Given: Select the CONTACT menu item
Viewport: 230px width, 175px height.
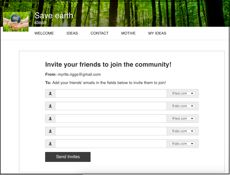Looking at the screenshot, I should [x=99, y=33].
